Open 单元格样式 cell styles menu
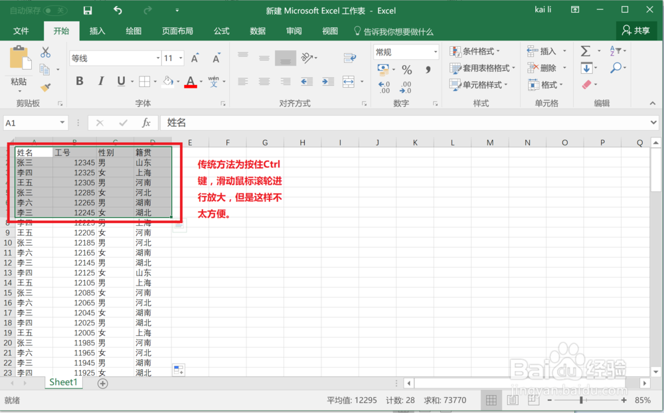 tap(479, 85)
